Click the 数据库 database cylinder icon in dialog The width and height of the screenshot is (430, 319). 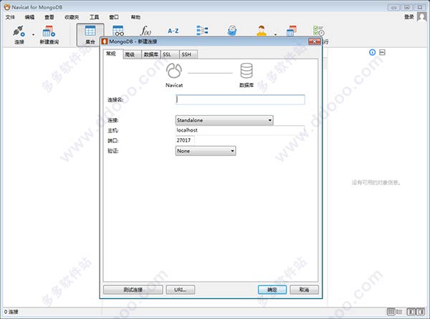coord(247,71)
